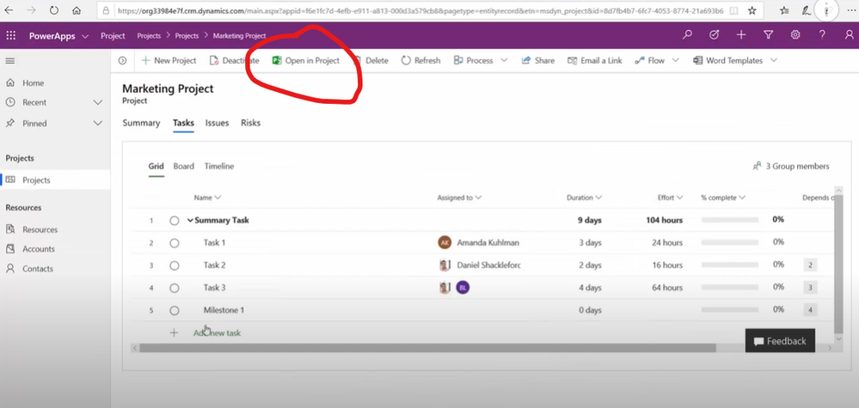
Task: Go to browser home page
Action: click(x=77, y=10)
